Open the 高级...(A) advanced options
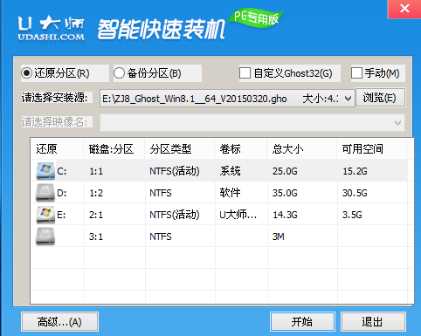Image resolution: width=421 pixels, height=336 pixels. (59, 322)
